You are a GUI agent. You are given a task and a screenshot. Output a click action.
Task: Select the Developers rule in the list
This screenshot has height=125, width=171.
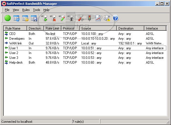(x=17, y=39)
